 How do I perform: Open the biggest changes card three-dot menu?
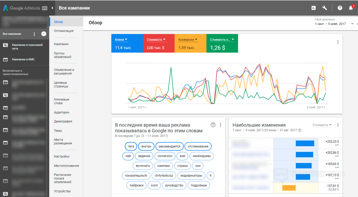point(338,125)
